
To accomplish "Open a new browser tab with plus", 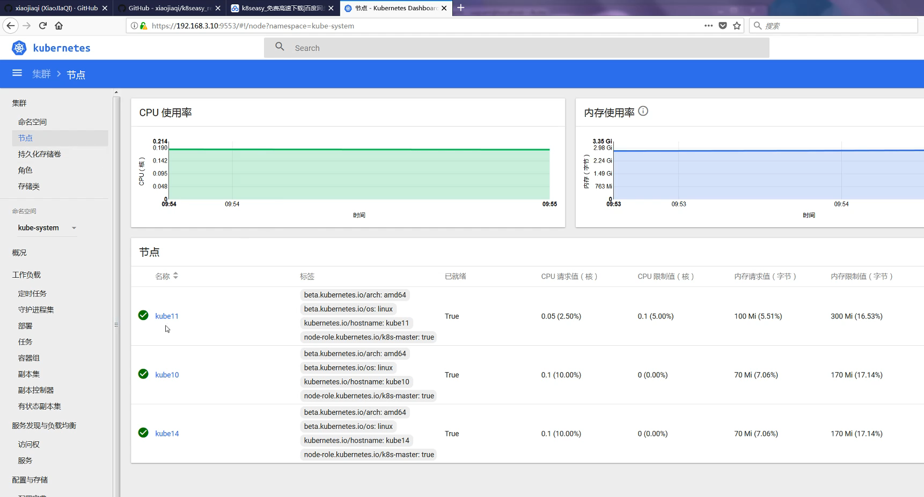I will point(460,8).
